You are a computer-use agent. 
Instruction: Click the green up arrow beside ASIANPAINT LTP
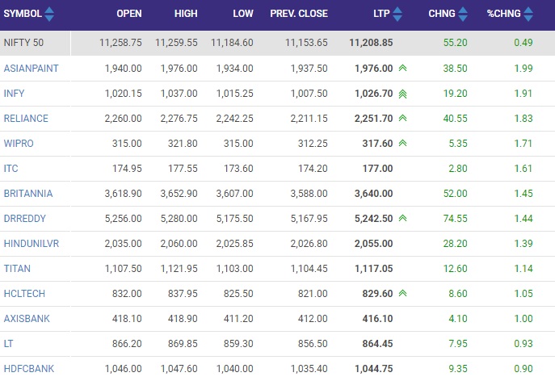402,68
